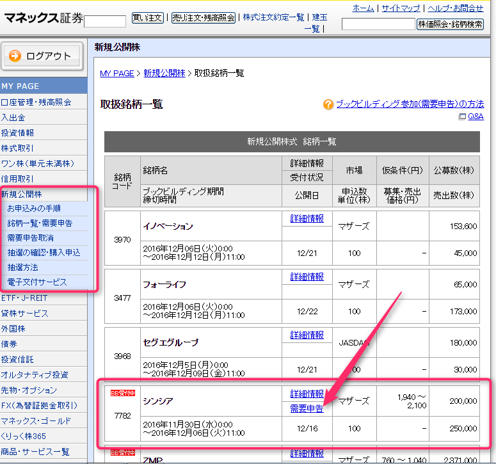This screenshot has width=496, height=464.
Task: Click stock code 3970
Action: (x=122, y=240)
